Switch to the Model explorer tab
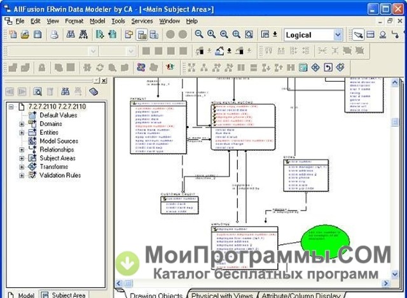Viewport: 407px width, 298px height. [x=22, y=295]
